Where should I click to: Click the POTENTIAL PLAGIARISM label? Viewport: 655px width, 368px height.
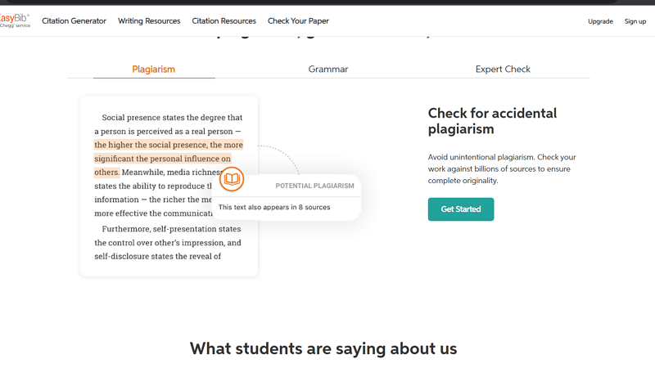point(314,186)
